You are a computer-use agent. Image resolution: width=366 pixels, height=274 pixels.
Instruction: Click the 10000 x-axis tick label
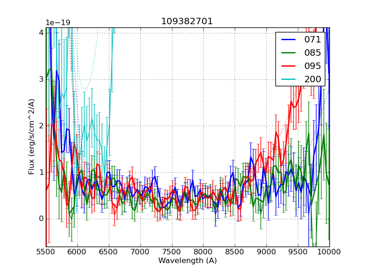click(x=329, y=252)
